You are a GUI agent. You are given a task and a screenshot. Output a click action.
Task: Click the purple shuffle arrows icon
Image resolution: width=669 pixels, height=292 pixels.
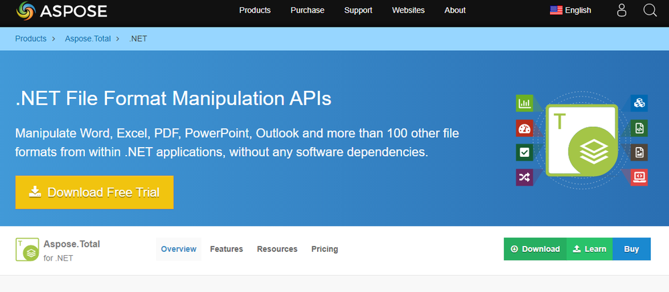pos(524,177)
